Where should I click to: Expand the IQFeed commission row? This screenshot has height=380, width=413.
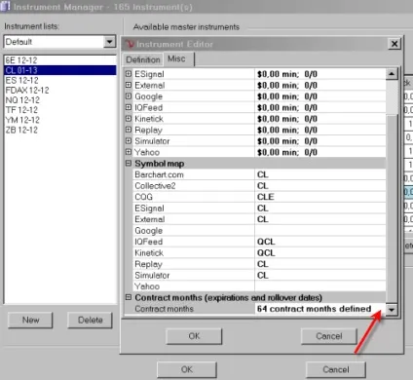[x=129, y=107]
